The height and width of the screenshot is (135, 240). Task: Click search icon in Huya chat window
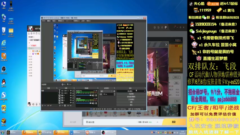[39, 33]
